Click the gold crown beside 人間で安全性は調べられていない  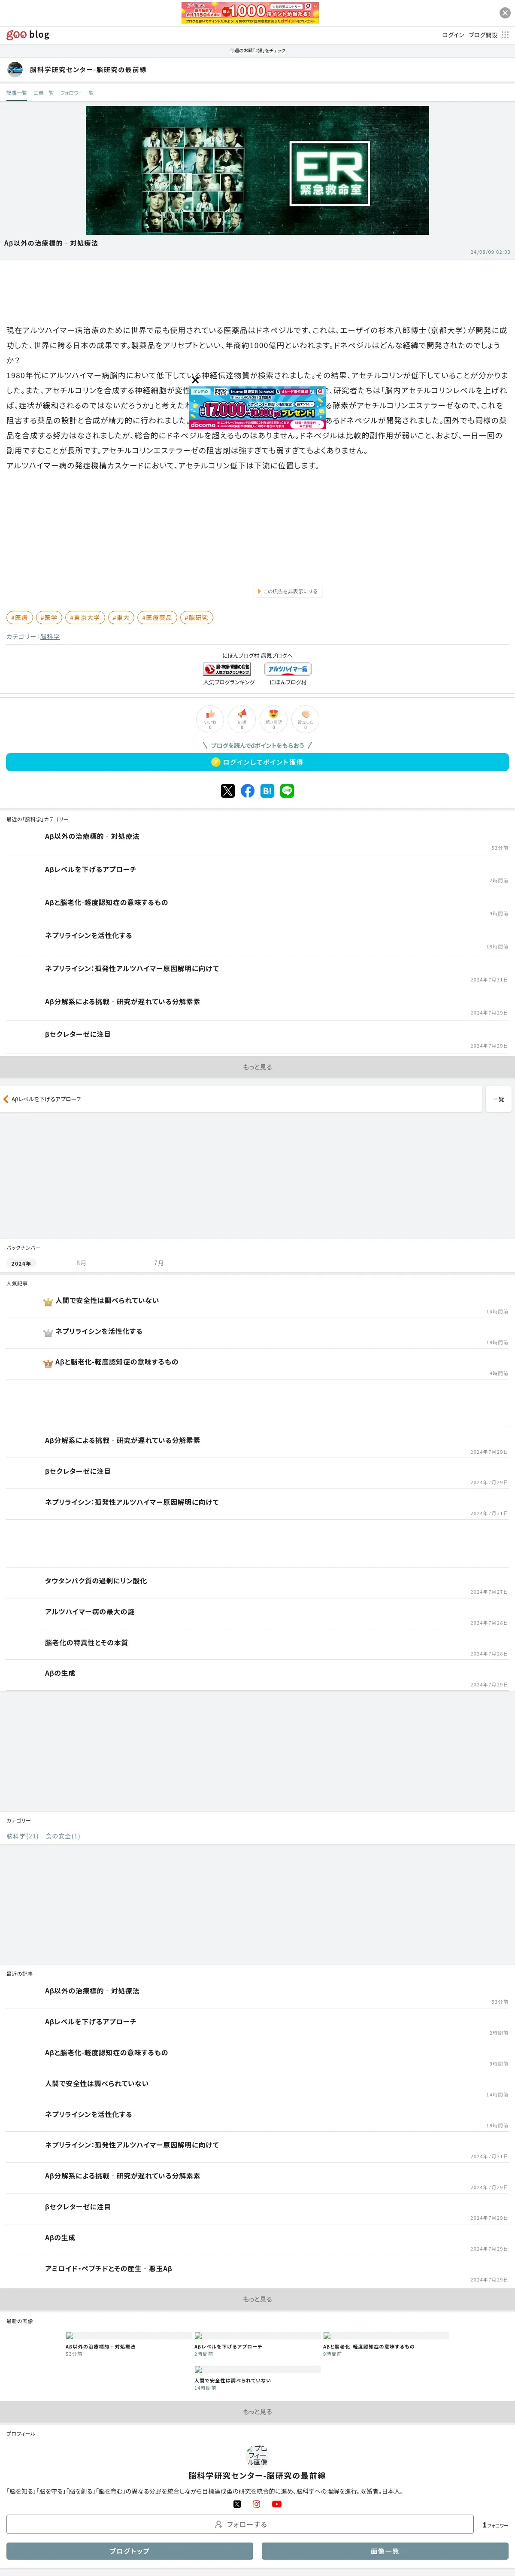pos(48,1302)
